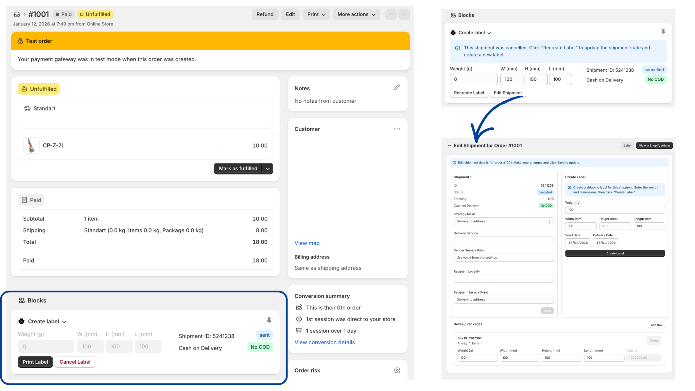Click the Order risk magnifier icon
Image resolution: width=695 pixels, height=391 pixels.
397,370
